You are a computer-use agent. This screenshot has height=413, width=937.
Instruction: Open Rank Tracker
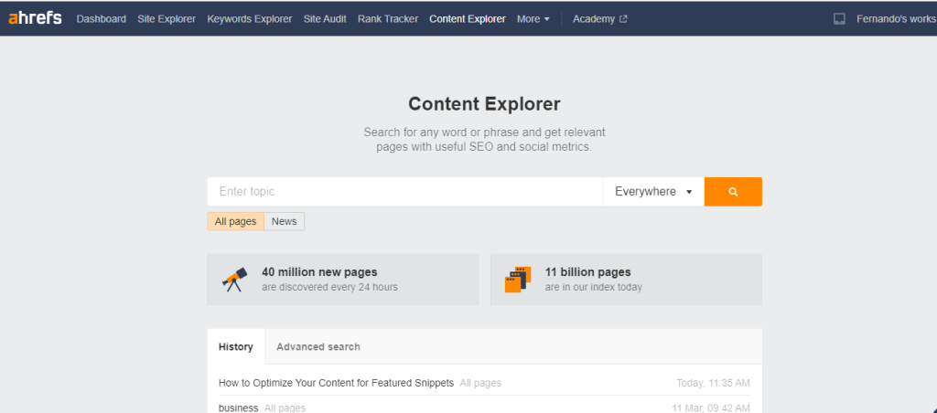click(x=388, y=19)
